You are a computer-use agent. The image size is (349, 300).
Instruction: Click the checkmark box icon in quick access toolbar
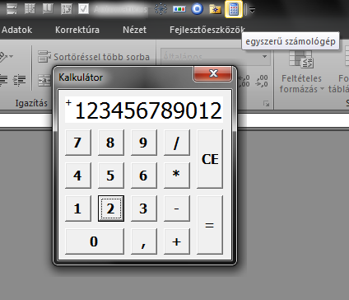(83, 9)
